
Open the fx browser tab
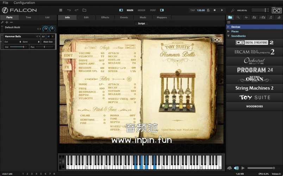[x=254, y=17]
